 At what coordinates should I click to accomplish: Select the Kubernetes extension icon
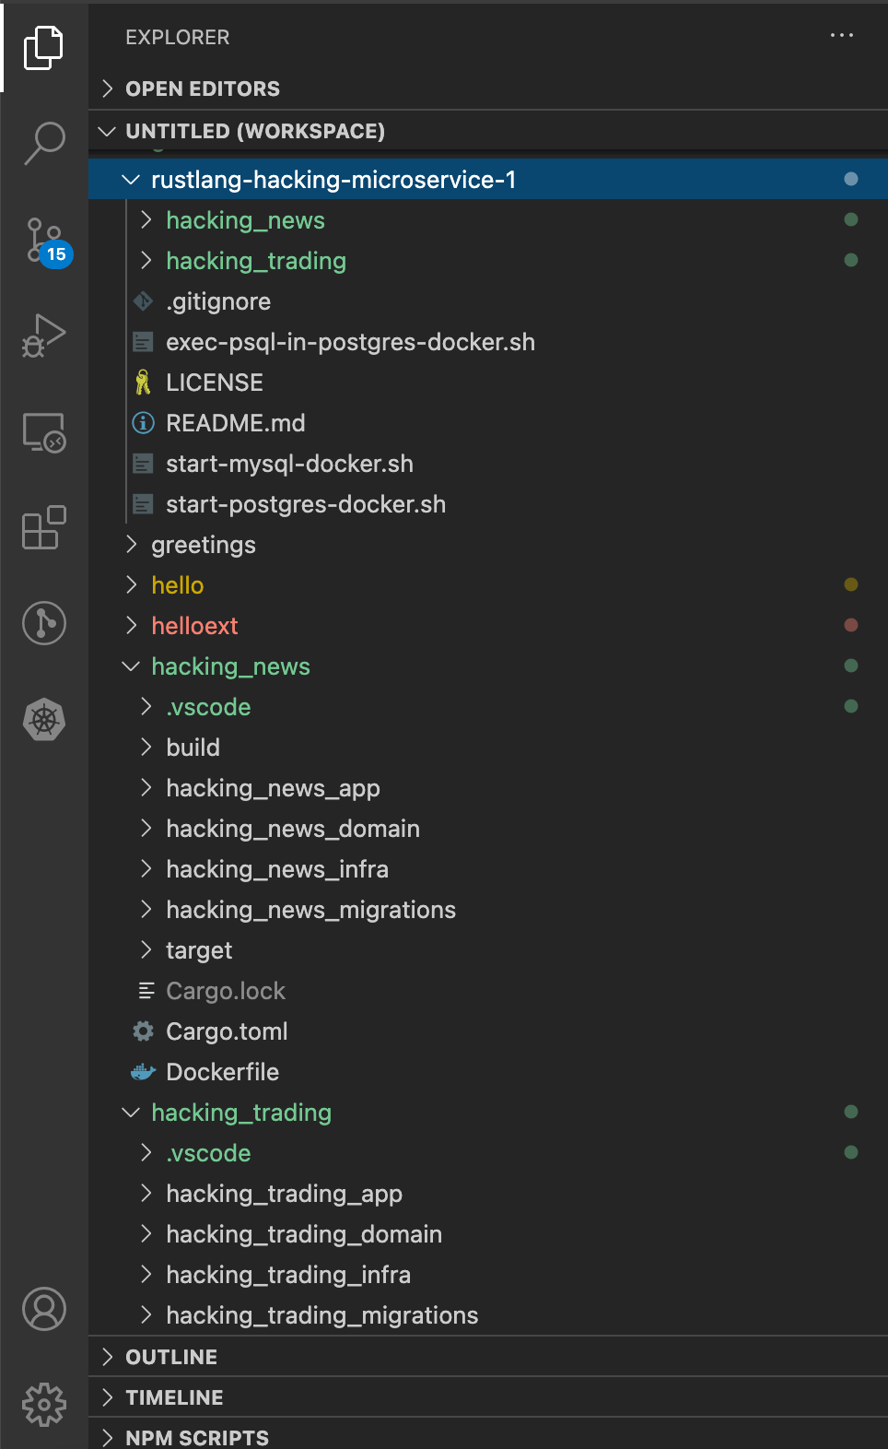(43, 720)
